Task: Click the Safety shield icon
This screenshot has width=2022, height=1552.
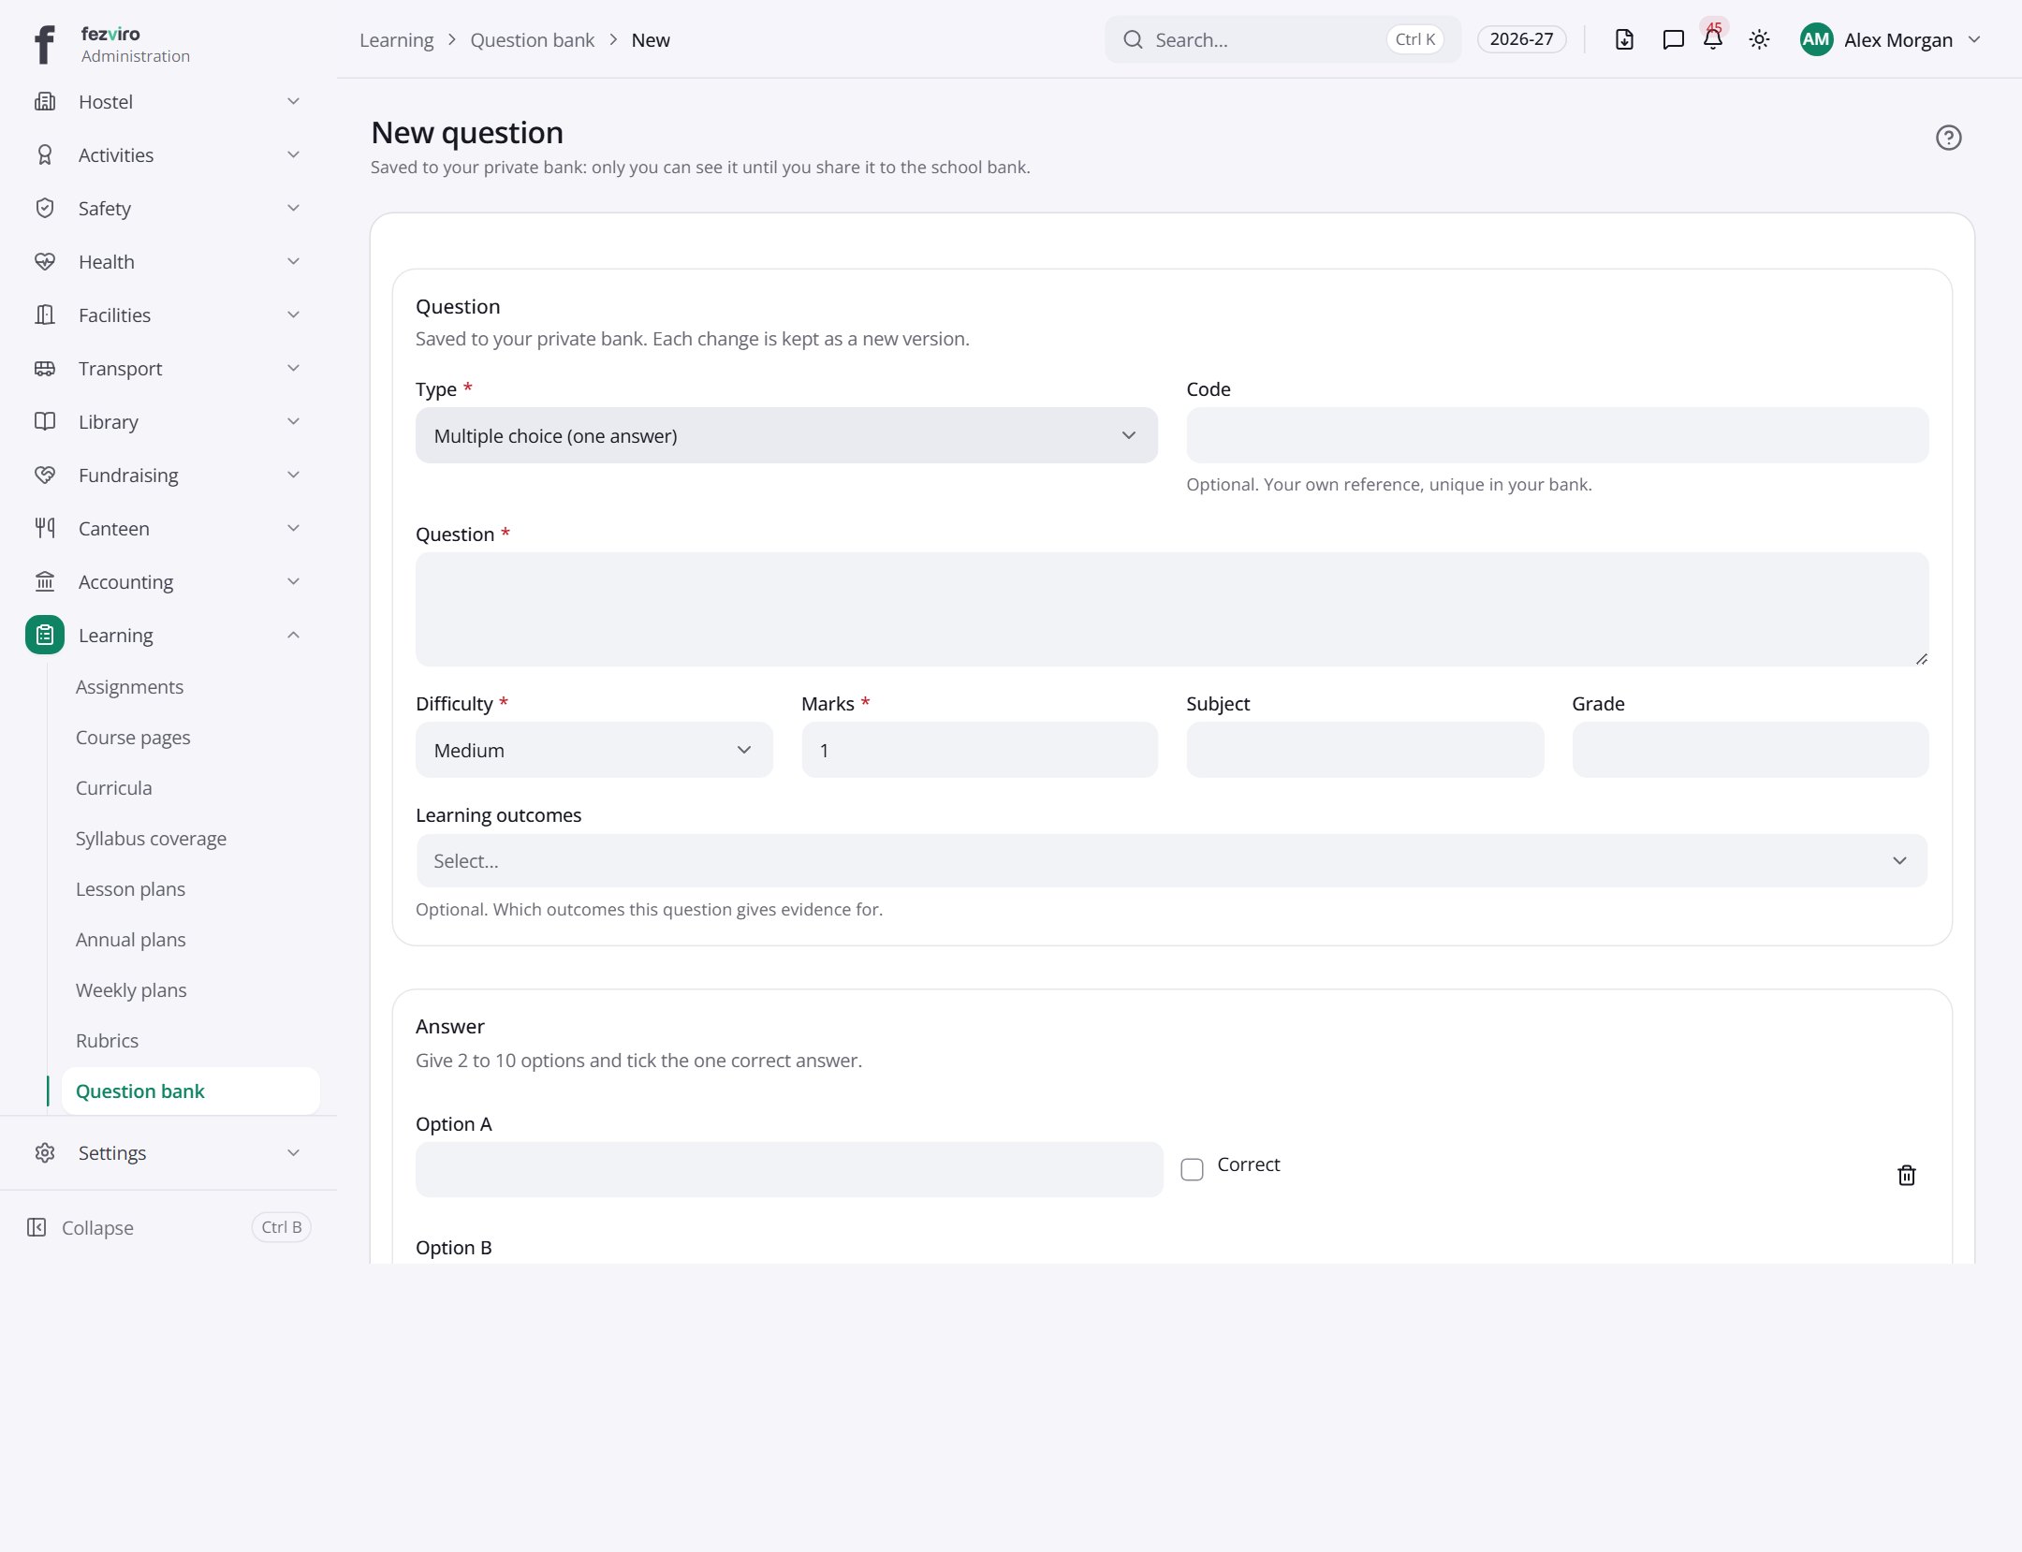Action: [x=45, y=208]
